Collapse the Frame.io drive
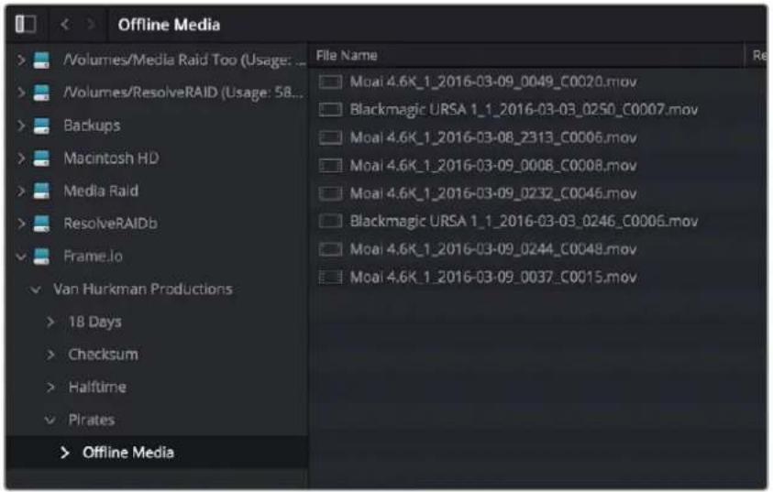 (x=21, y=257)
